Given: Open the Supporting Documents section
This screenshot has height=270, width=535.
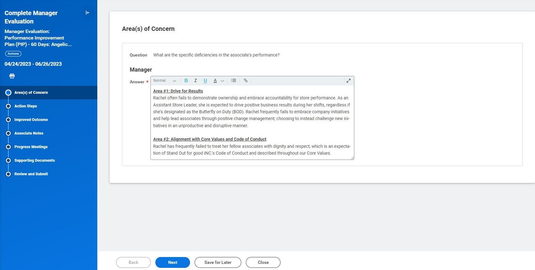Looking at the screenshot, I should point(34,160).
